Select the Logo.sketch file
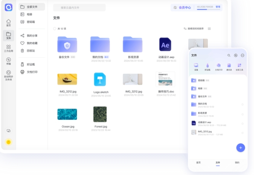Image resolution: width=254 pixels, height=175 pixels. pos(100,79)
